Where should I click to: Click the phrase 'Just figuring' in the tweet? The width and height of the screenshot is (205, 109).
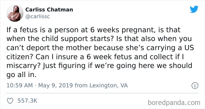pyautogui.click(x=64, y=66)
